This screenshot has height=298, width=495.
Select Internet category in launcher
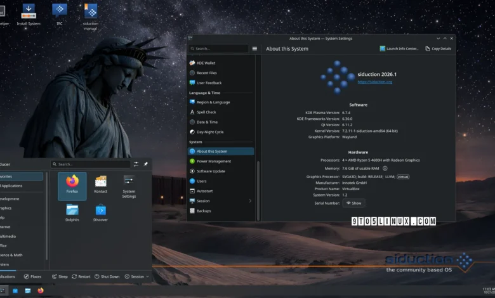tap(21, 227)
